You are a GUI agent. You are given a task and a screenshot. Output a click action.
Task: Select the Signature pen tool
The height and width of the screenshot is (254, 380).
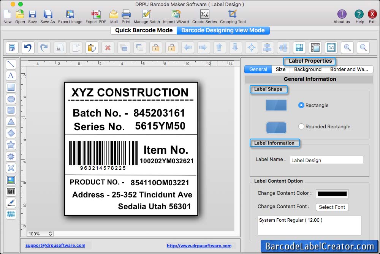[11, 203]
